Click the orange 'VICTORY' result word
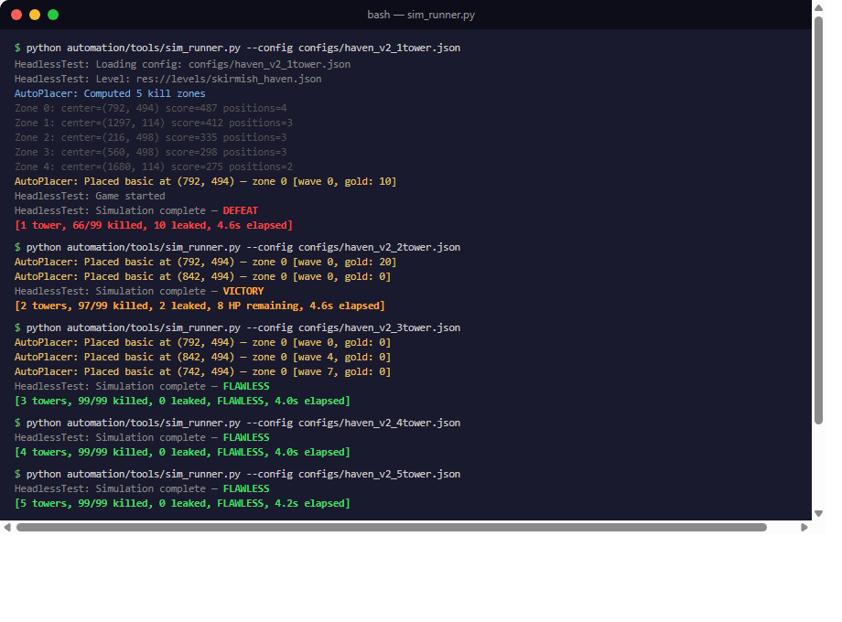 coord(243,291)
